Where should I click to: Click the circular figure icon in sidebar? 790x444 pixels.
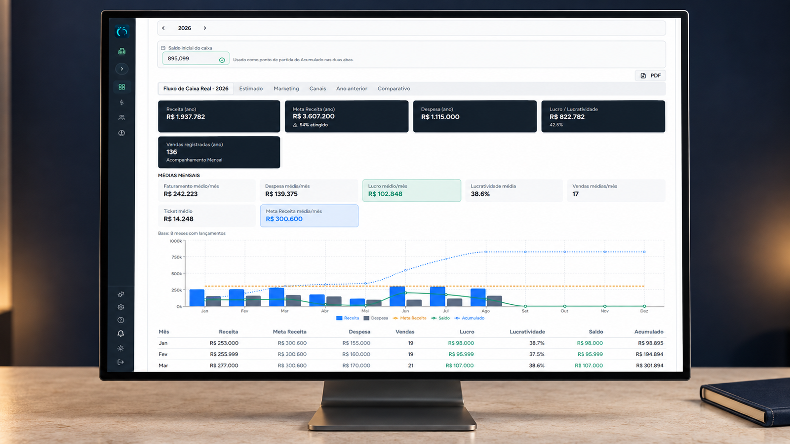pos(121,133)
